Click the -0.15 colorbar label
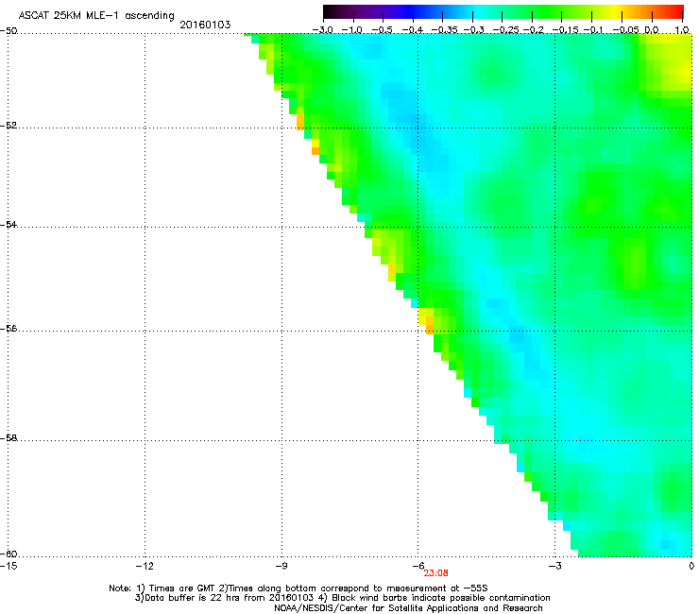This screenshot has width=699, height=614. point(565,30)
